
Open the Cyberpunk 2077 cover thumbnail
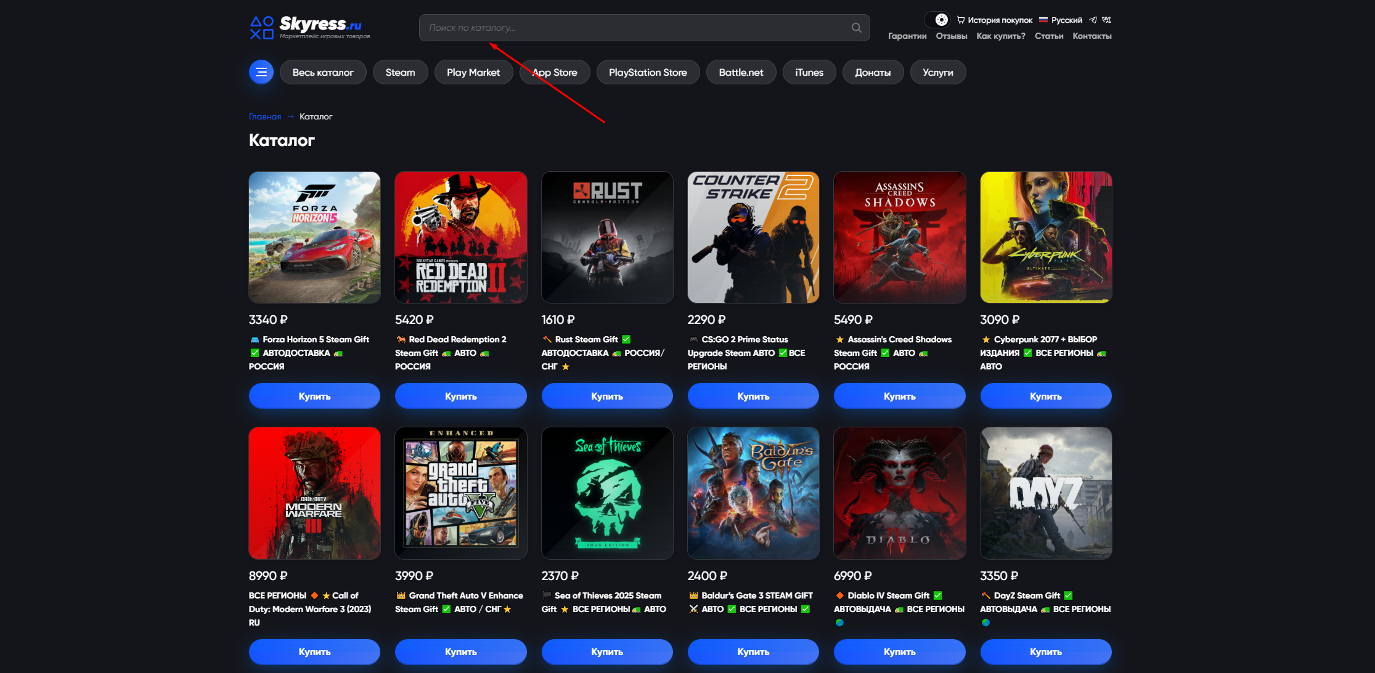(x=1046, y=237)
